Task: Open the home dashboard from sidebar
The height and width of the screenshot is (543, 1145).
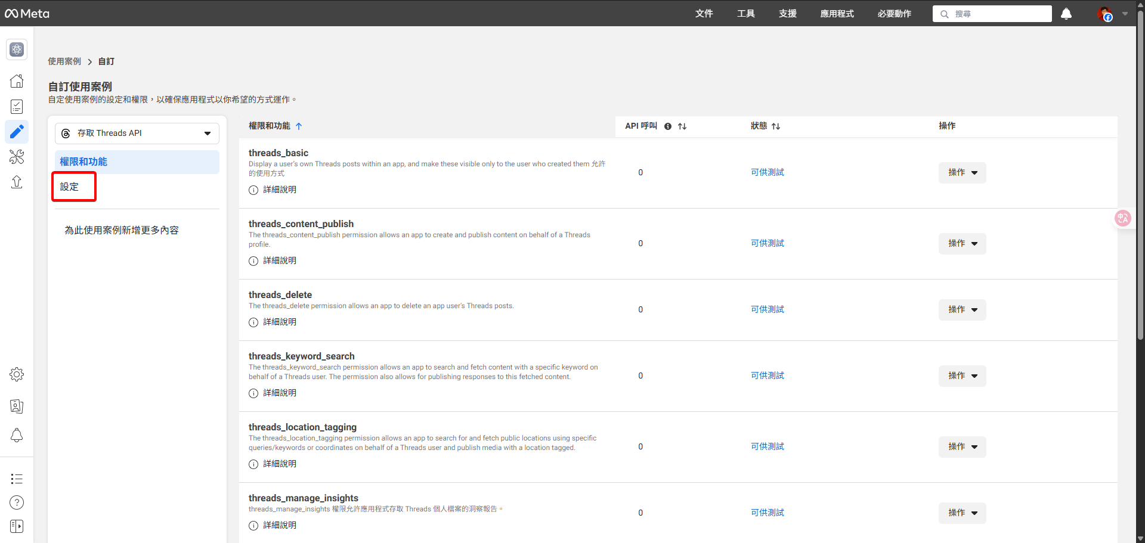Action: (17, 80)
